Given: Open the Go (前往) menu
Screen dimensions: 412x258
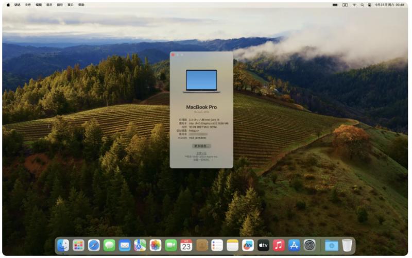Looking at the screenshot, I should pos(60,5).
